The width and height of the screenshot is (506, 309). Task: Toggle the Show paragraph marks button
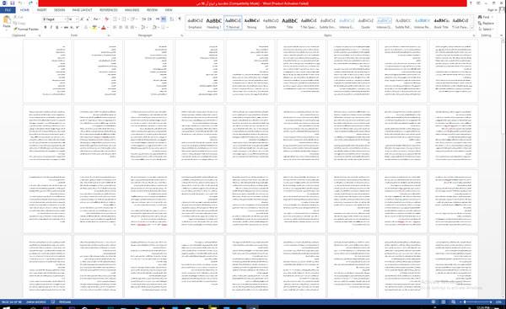click(180, 19)
